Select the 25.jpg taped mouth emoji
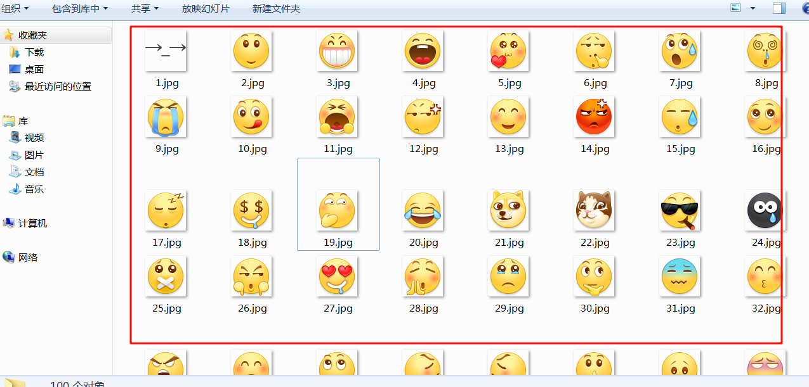The image size is (809, 387). (x=166, y=276)
